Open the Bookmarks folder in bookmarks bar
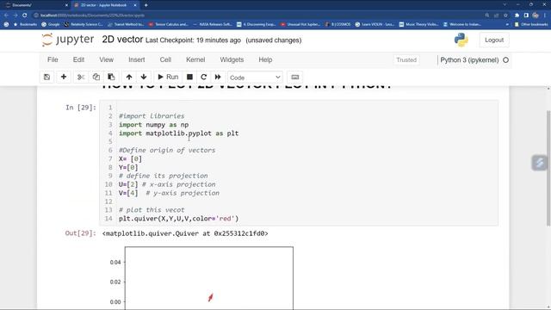Viewport: 551px width, 310px height. [x=25, y=25]
